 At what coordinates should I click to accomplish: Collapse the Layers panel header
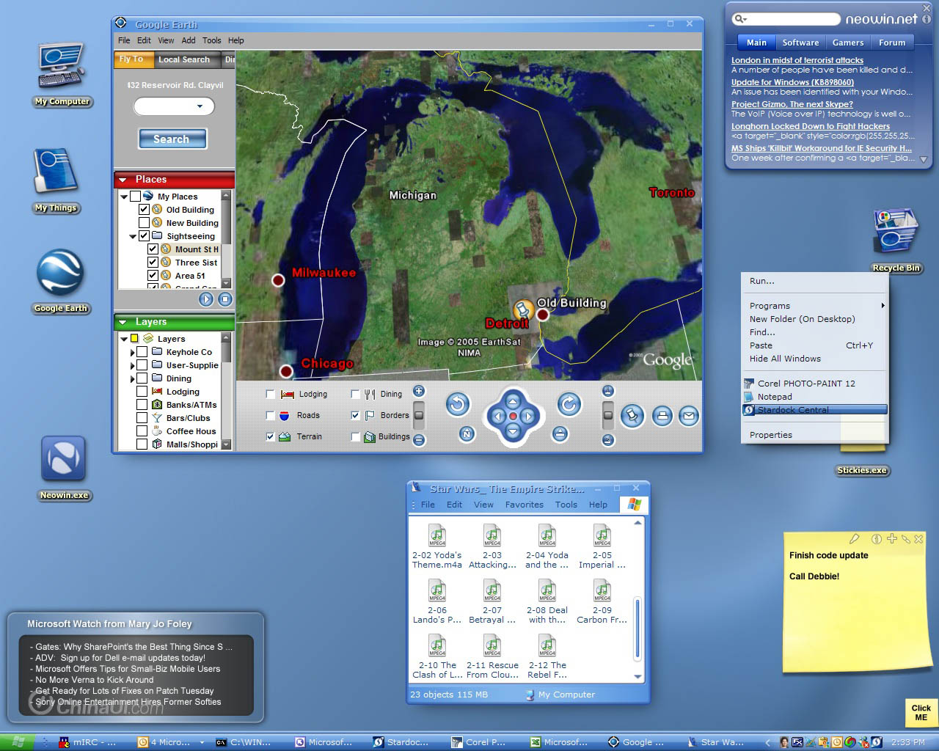[x=174, y=322]
